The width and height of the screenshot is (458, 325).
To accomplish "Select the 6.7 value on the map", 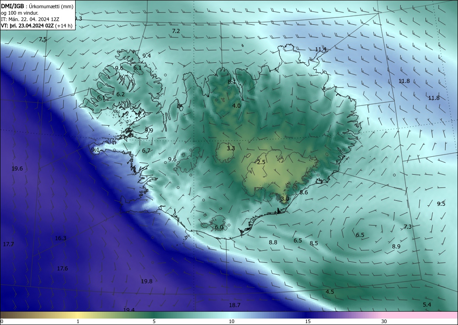I will [147, 151].
